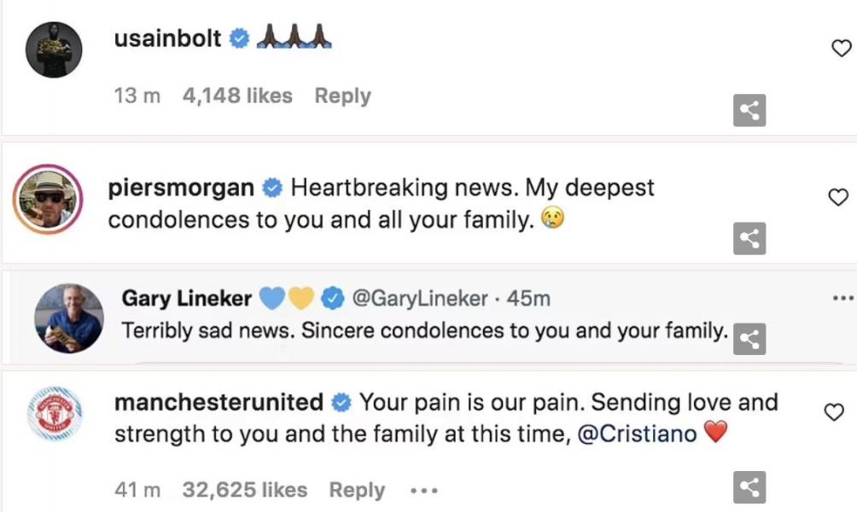Like the usainbolt comment with heart icon
Screen dimensions: 857x512
click(x=841, y=49)
